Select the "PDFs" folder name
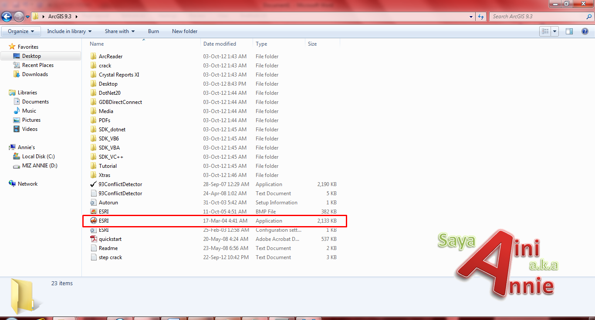The width and height of the screenshot is (595, 320). click(105, 120)
